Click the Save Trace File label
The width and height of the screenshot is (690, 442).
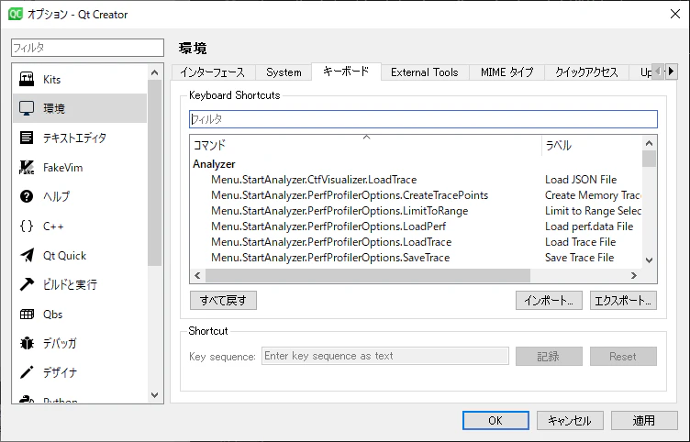580,258
